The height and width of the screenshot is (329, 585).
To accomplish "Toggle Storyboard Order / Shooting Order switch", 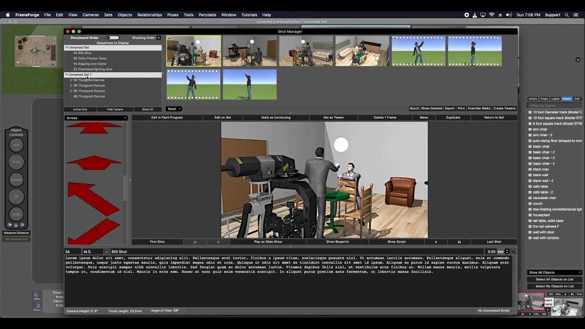I will click(x=112, y=38).
